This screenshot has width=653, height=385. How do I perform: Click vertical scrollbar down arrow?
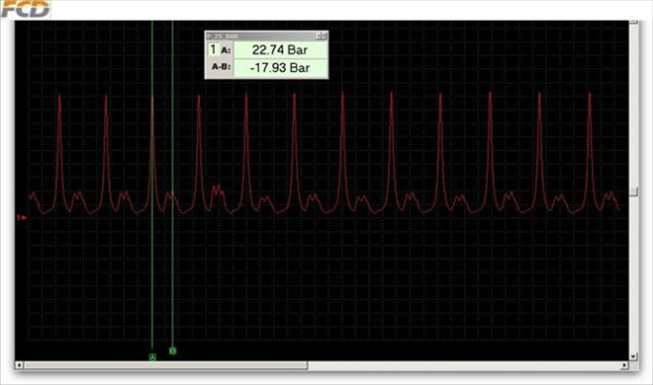point(633,356)
